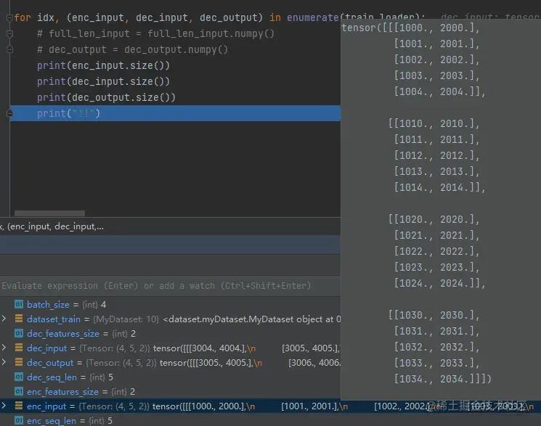
Task: Toggle fold marker beside dec_output comment
Action: [x=9, y=49]
